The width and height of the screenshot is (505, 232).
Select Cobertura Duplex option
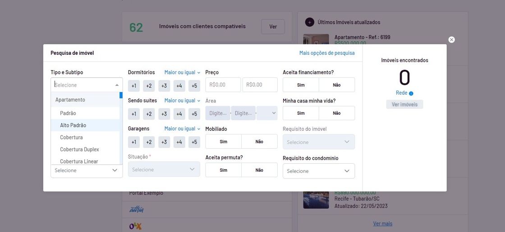tap(79, 149)
